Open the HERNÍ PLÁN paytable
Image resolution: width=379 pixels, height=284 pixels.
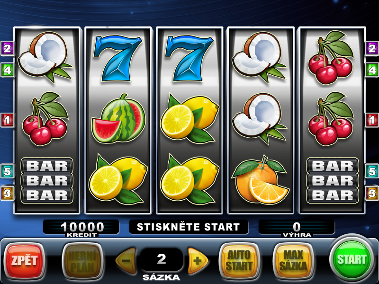[x=82, y=261]
